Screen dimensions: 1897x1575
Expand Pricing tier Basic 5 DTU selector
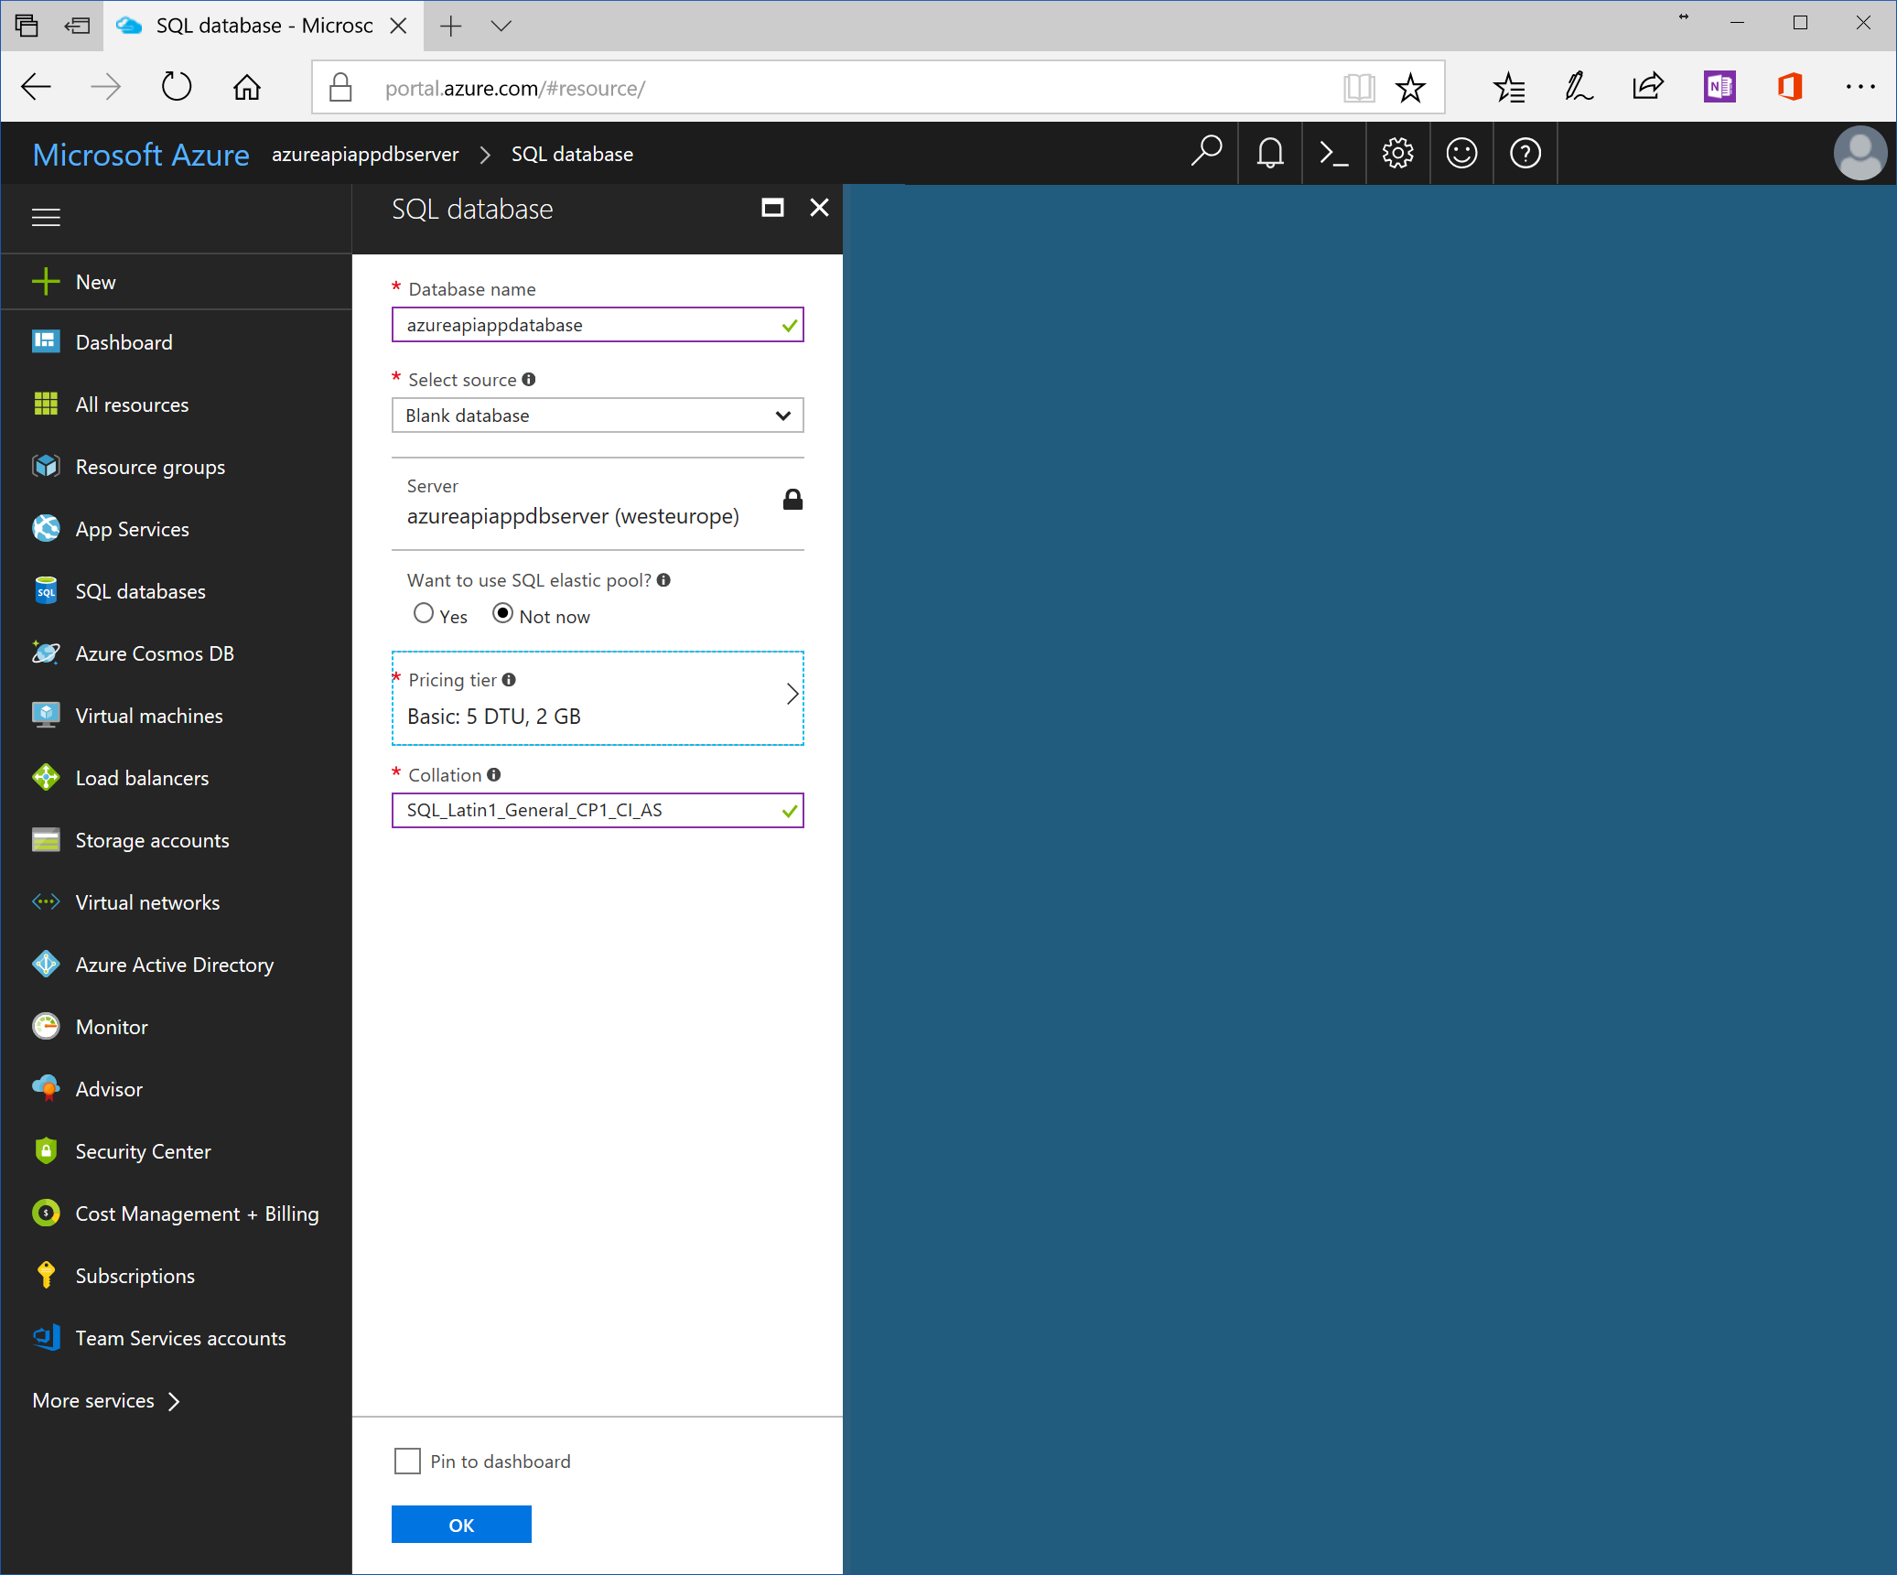[598, 699]
